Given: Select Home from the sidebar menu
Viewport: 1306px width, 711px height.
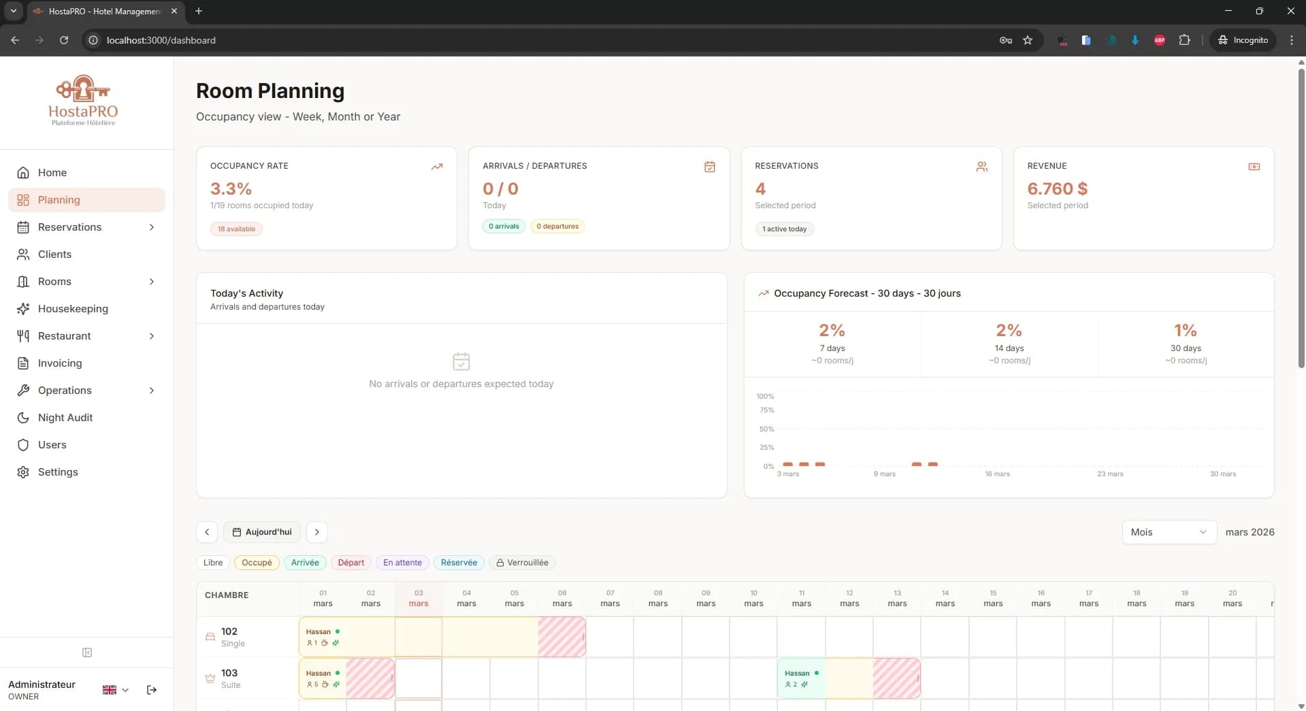Looking at the screenshot, I should click(52, 172).
